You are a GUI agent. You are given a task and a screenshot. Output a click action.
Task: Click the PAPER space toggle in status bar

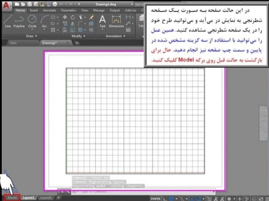155,199
